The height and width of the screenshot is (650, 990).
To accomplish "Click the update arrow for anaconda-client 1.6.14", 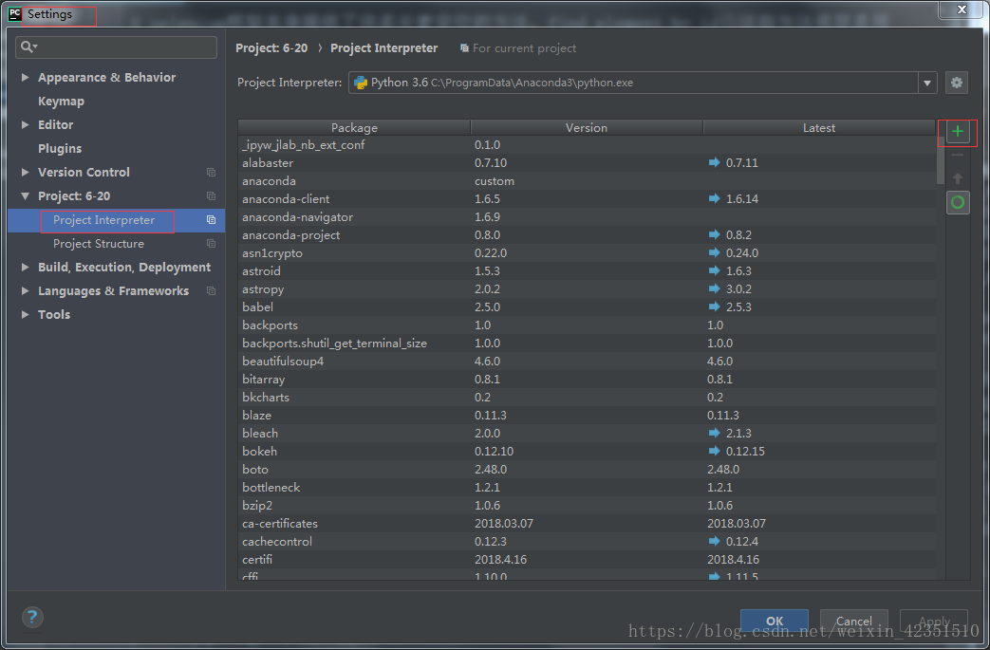I will [x=714, y=198].
